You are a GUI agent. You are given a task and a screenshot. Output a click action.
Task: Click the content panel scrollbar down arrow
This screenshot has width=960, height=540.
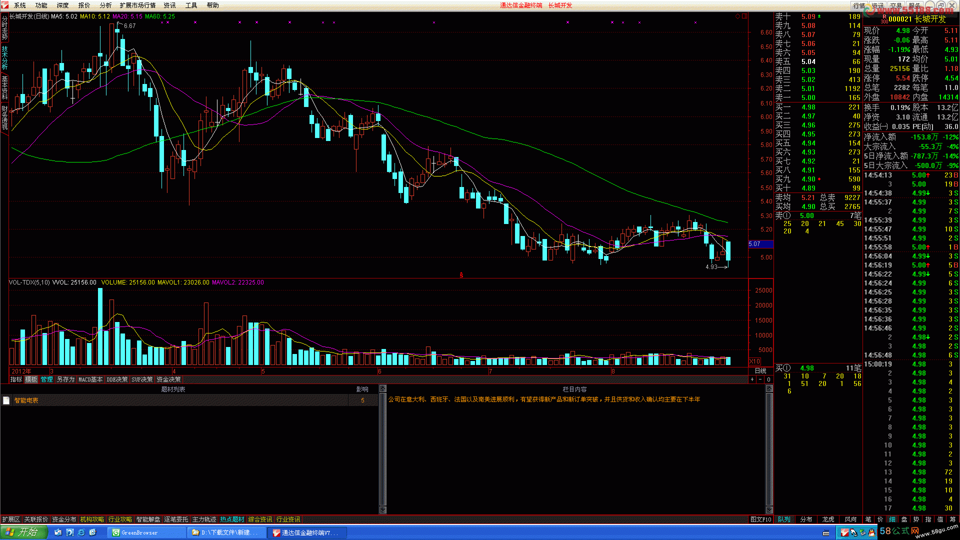point(769,510)
